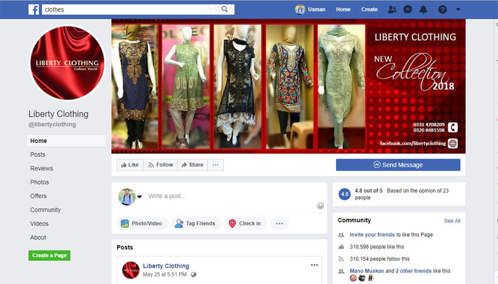Open the Notifications bell icon
498x284 pixels.
[x=423, y=9]
